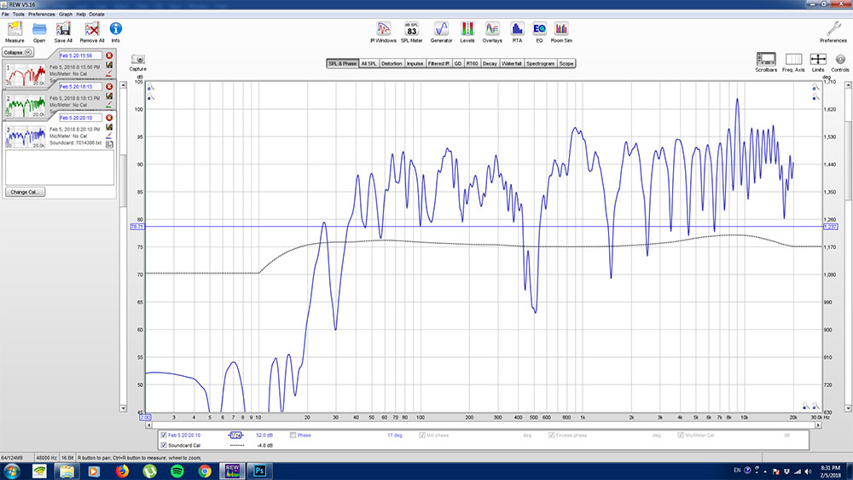Open the Graph menu
This screenshot has width=853, height=480.
coord(66,14)
